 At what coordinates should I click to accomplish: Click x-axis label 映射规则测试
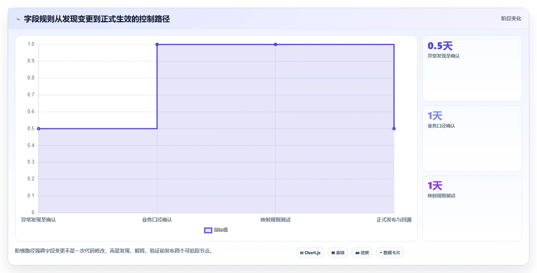coord(276,220)
